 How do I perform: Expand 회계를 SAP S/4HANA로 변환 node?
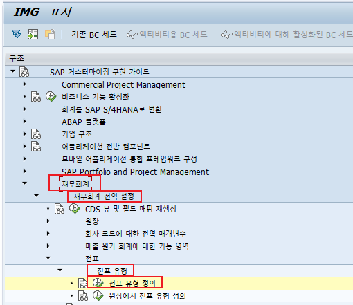pos(25,109)
